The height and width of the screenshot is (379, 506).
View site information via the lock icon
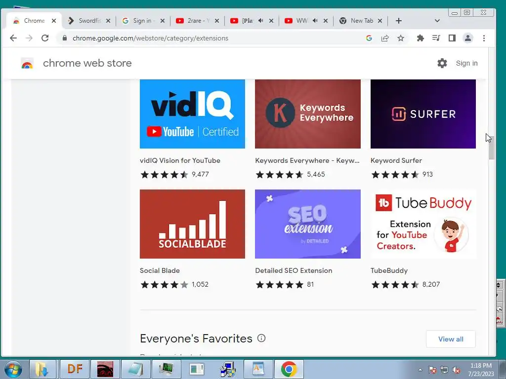pyautogui.click(x=65, y=38)
